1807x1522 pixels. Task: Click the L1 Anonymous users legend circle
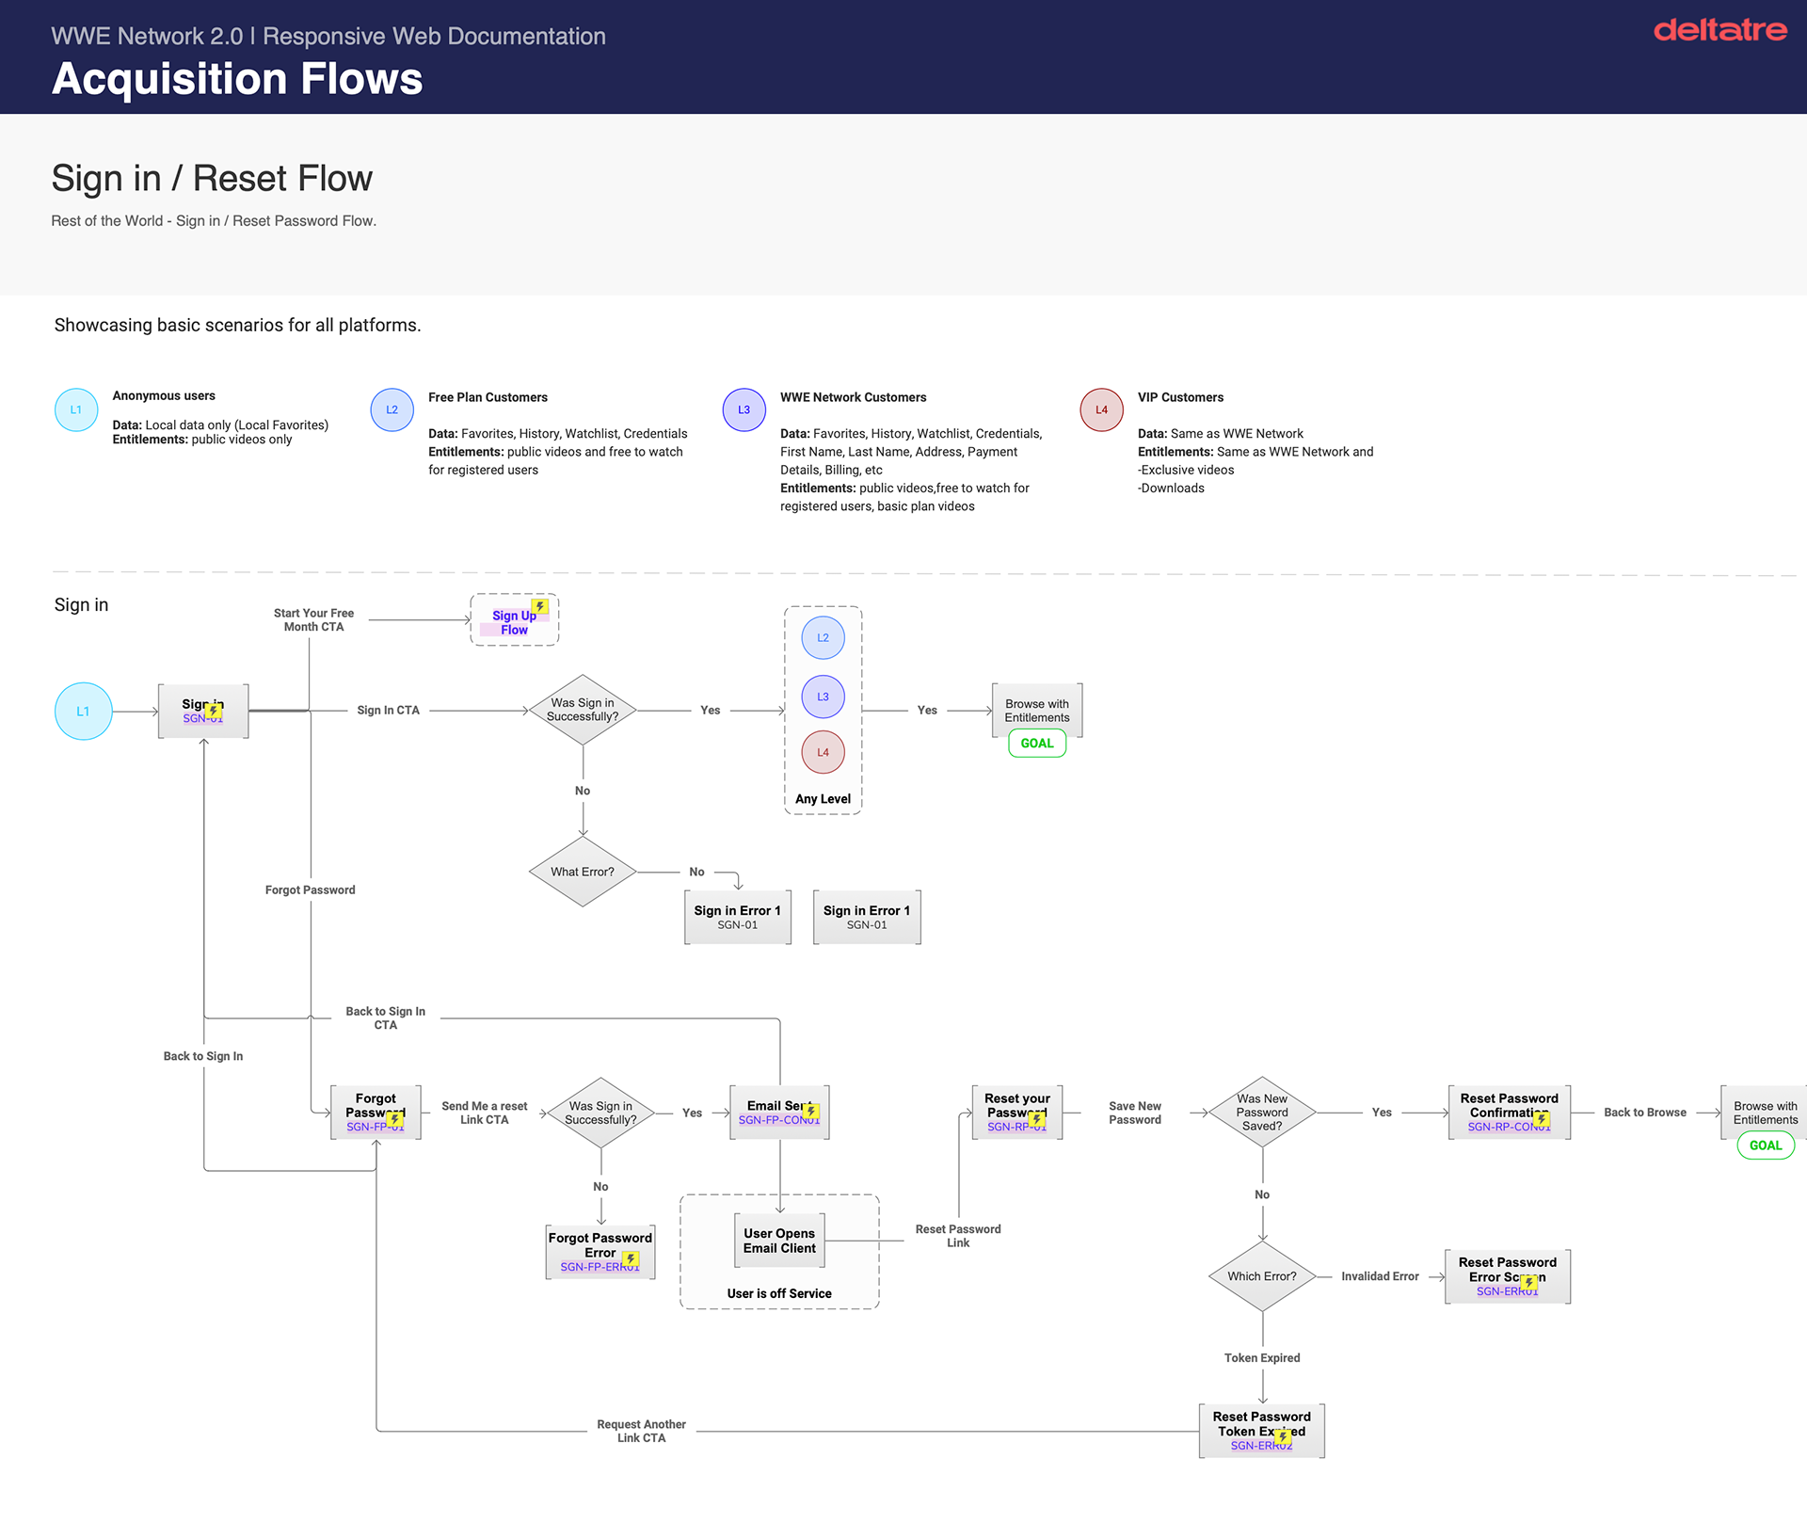point(76,410)
